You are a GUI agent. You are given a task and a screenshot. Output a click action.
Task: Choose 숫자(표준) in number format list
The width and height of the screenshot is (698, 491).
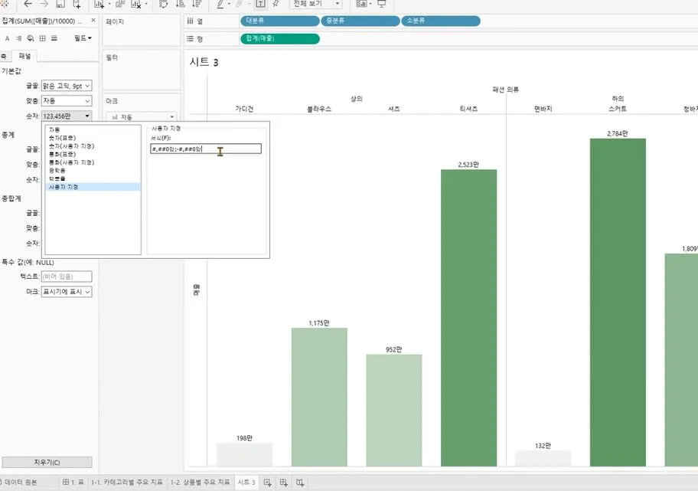point(62,138)
